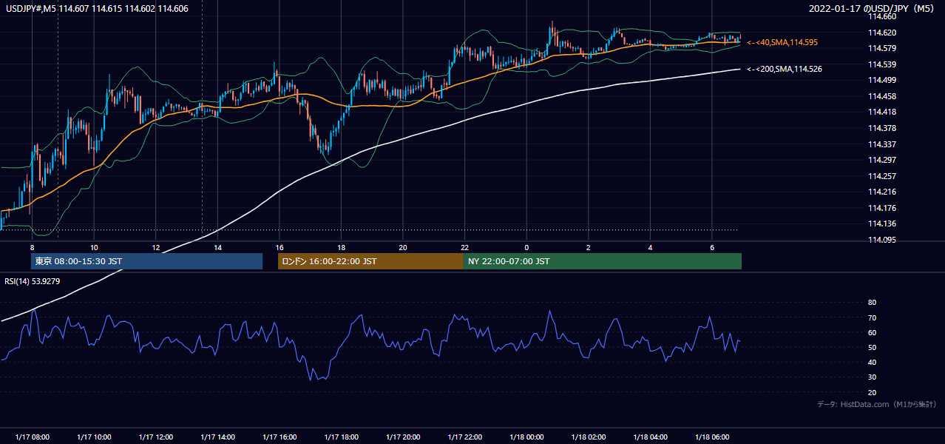
Task: Click price axis value 114.136
Action: pyautogui.click(x=884, y=223)
